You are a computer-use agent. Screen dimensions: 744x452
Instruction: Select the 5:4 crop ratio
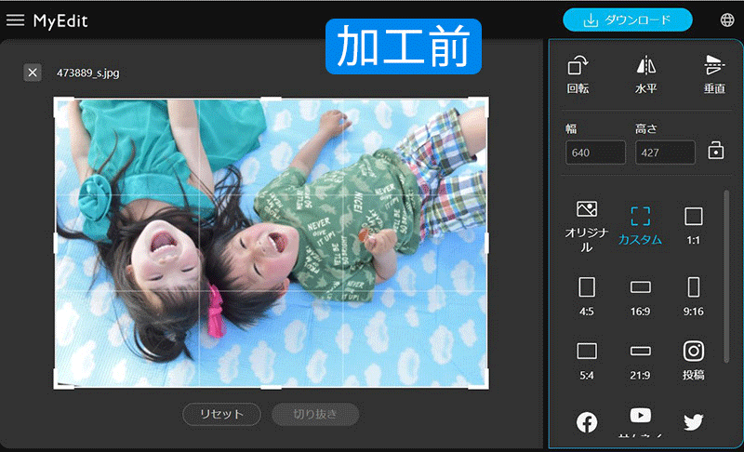(587, 362)
